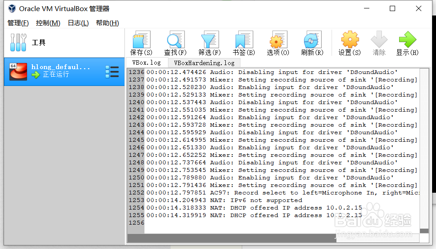Click timestamp 00:00:12.593728 on line 1243
The width and height of the screenshot is (436, 249).
point(176,125)
